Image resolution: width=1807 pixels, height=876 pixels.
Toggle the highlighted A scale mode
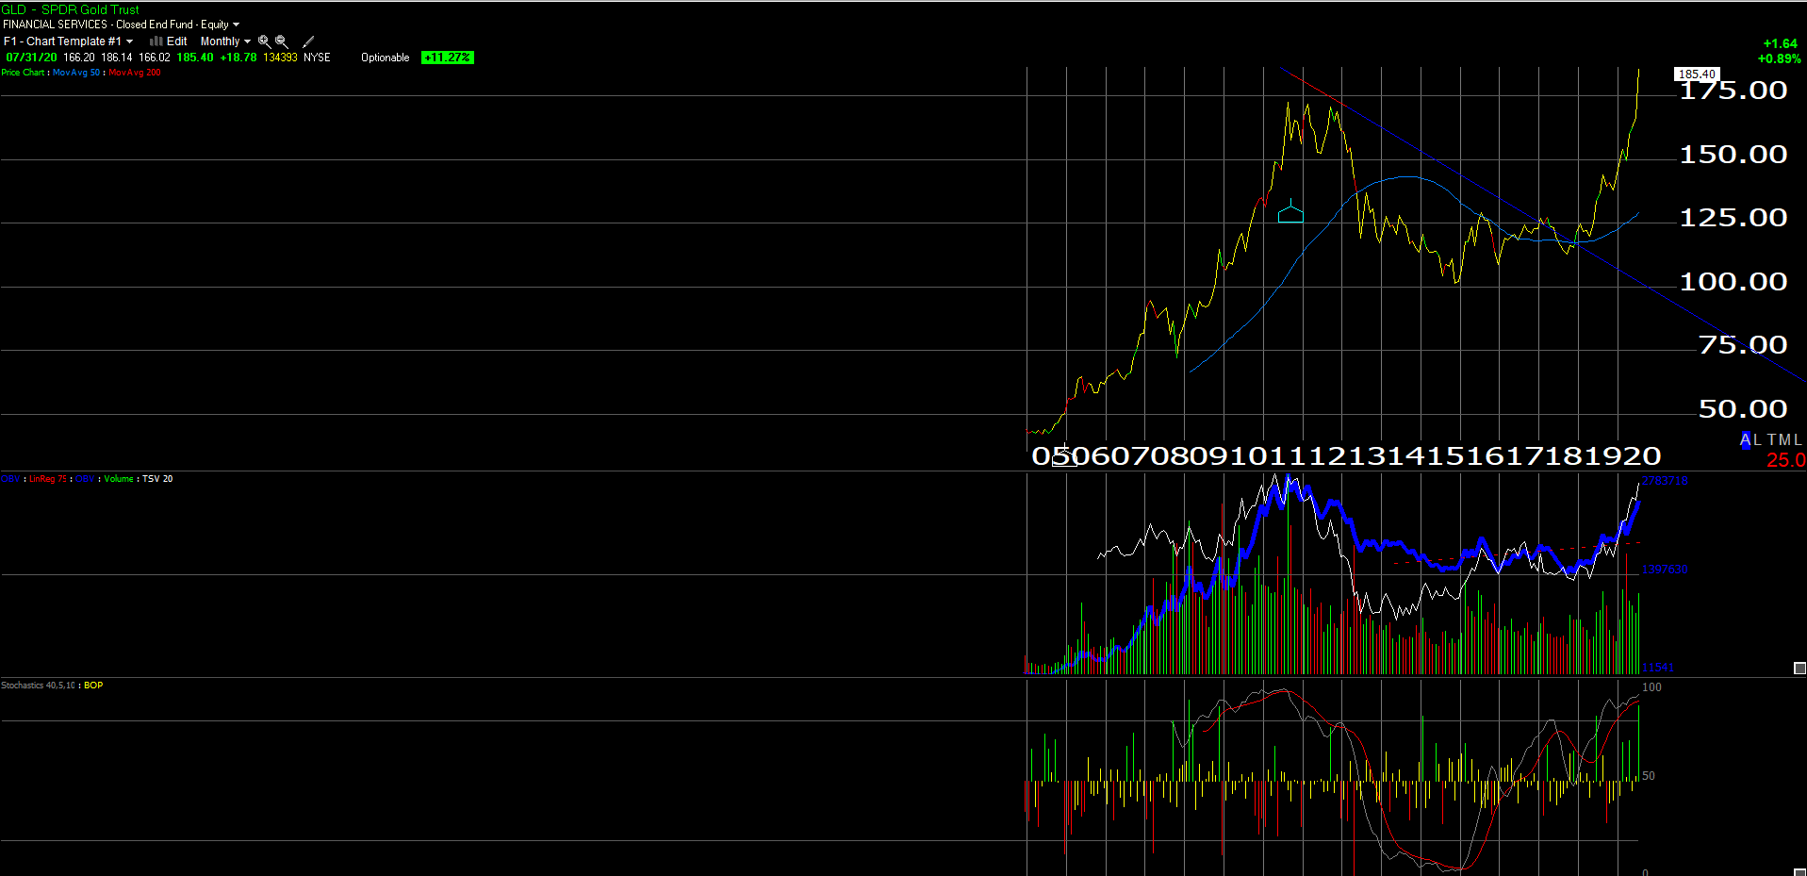pyautogui.click(x=1745, y=440)
